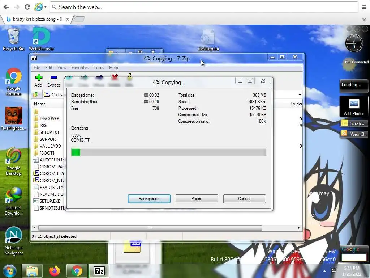This screenshot has width=370, height=278.
Task: Click the Web Clips sidebar gadget item
Action: [x=354, y=134]
